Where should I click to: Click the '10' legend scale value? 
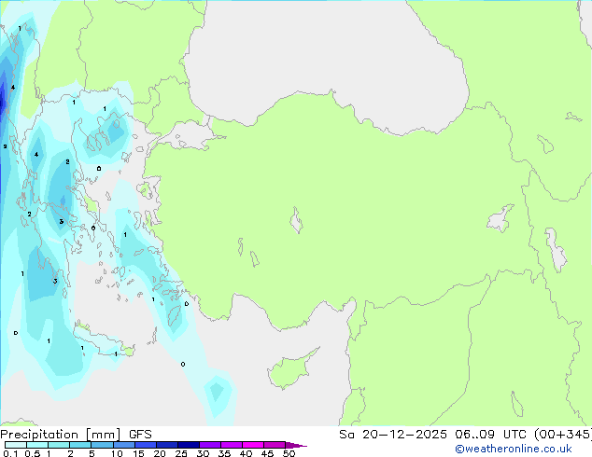[x=117, y=453]
